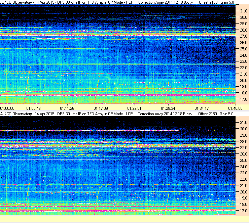Viewport: 249px width, 223px height.
Task: Click 24.0 frequency label on RCP chart
Action: coord(243,55)
